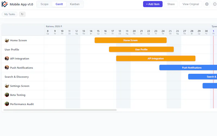Screen dimensions: 217x136
Task: Click the highlighted date 1 today header
Action: click(x=213, y=32)
